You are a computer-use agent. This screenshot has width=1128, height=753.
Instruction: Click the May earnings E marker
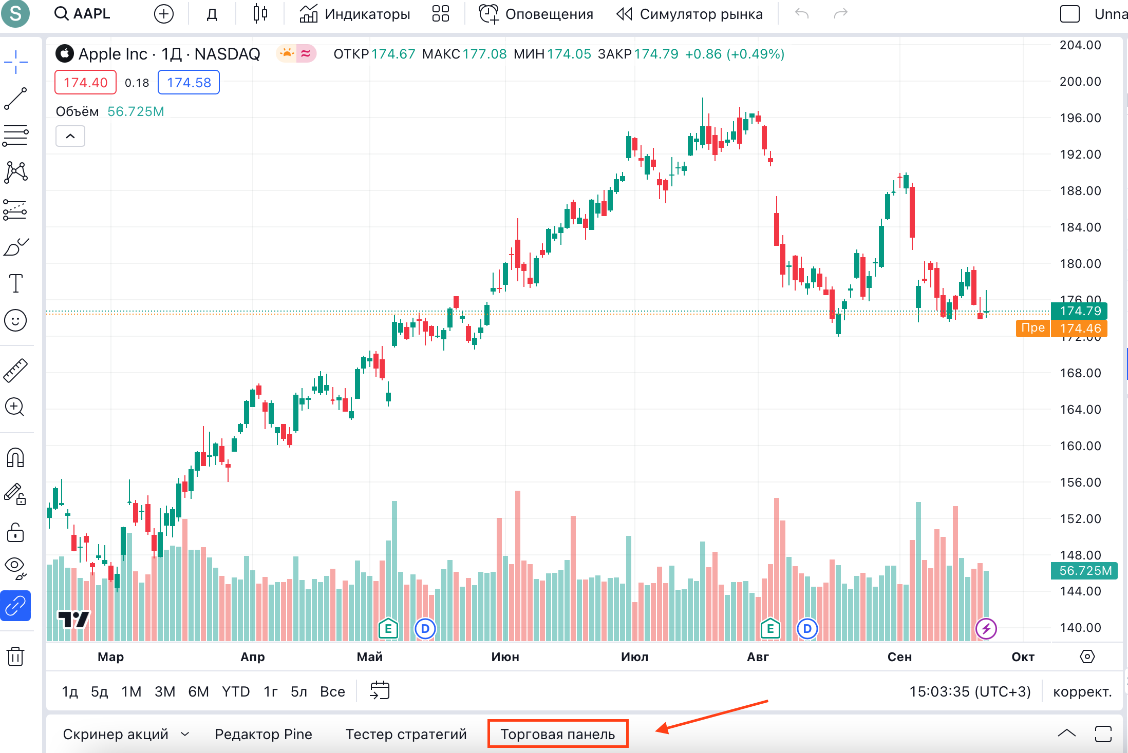388,628
